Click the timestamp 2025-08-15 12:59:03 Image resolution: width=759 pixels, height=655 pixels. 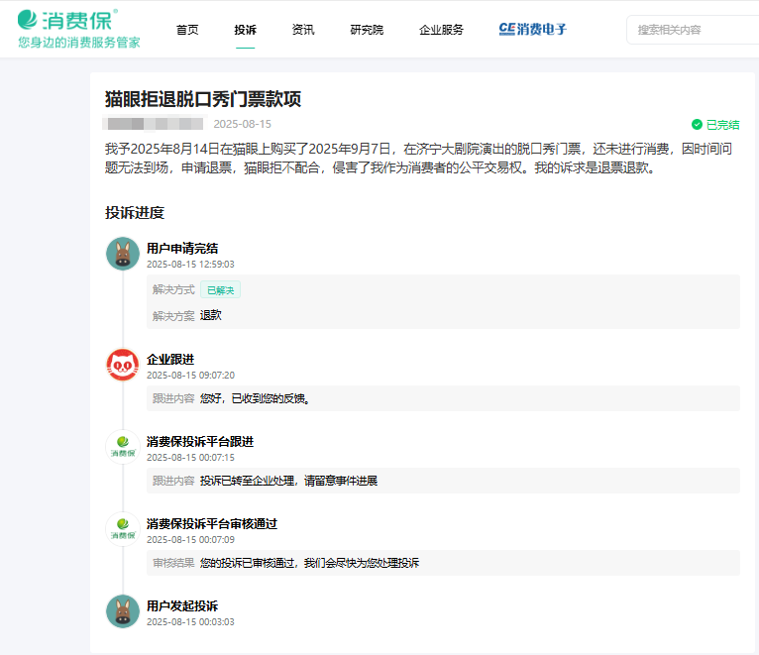190,265
